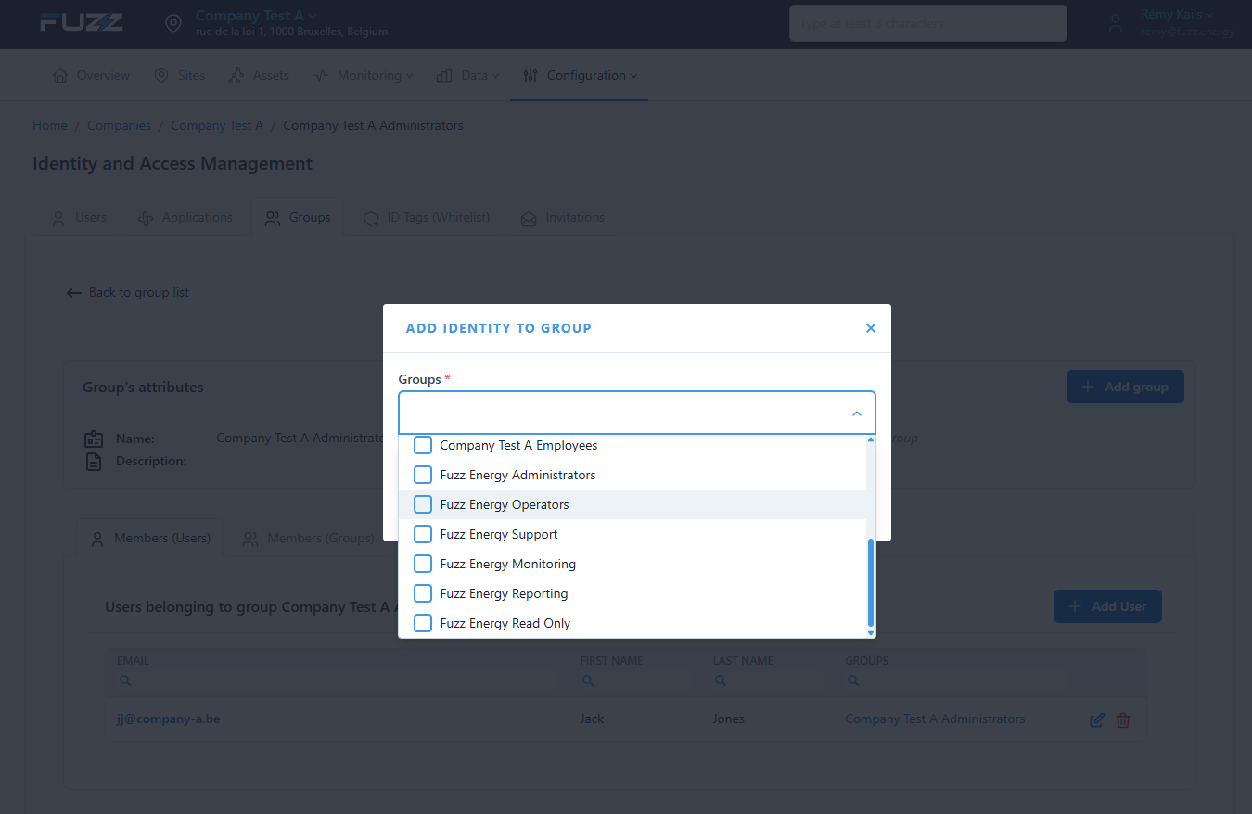This screenshot has width=1252, height=814.
Task: Click the Add User button
Action: pyautogui.click(x=1107, y=606)
